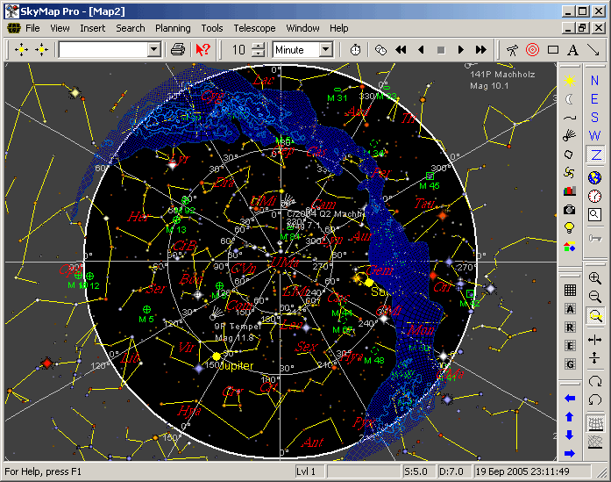This screenshot has width=611, height=482.
Task: Zoom out with minus magnifier
Action: (594, 296)
